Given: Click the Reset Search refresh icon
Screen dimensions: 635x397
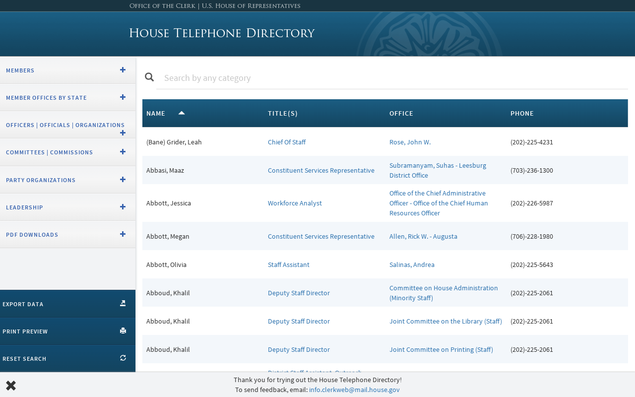Looking at the screenshot, I should [123, 358].
